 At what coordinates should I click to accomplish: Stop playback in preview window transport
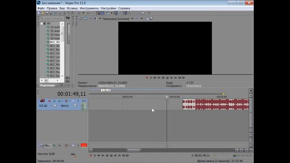coord(167,77)
